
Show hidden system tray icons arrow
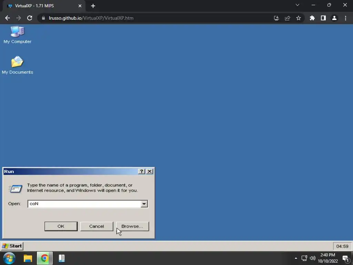pyautogui.click(x=296, y=258)
